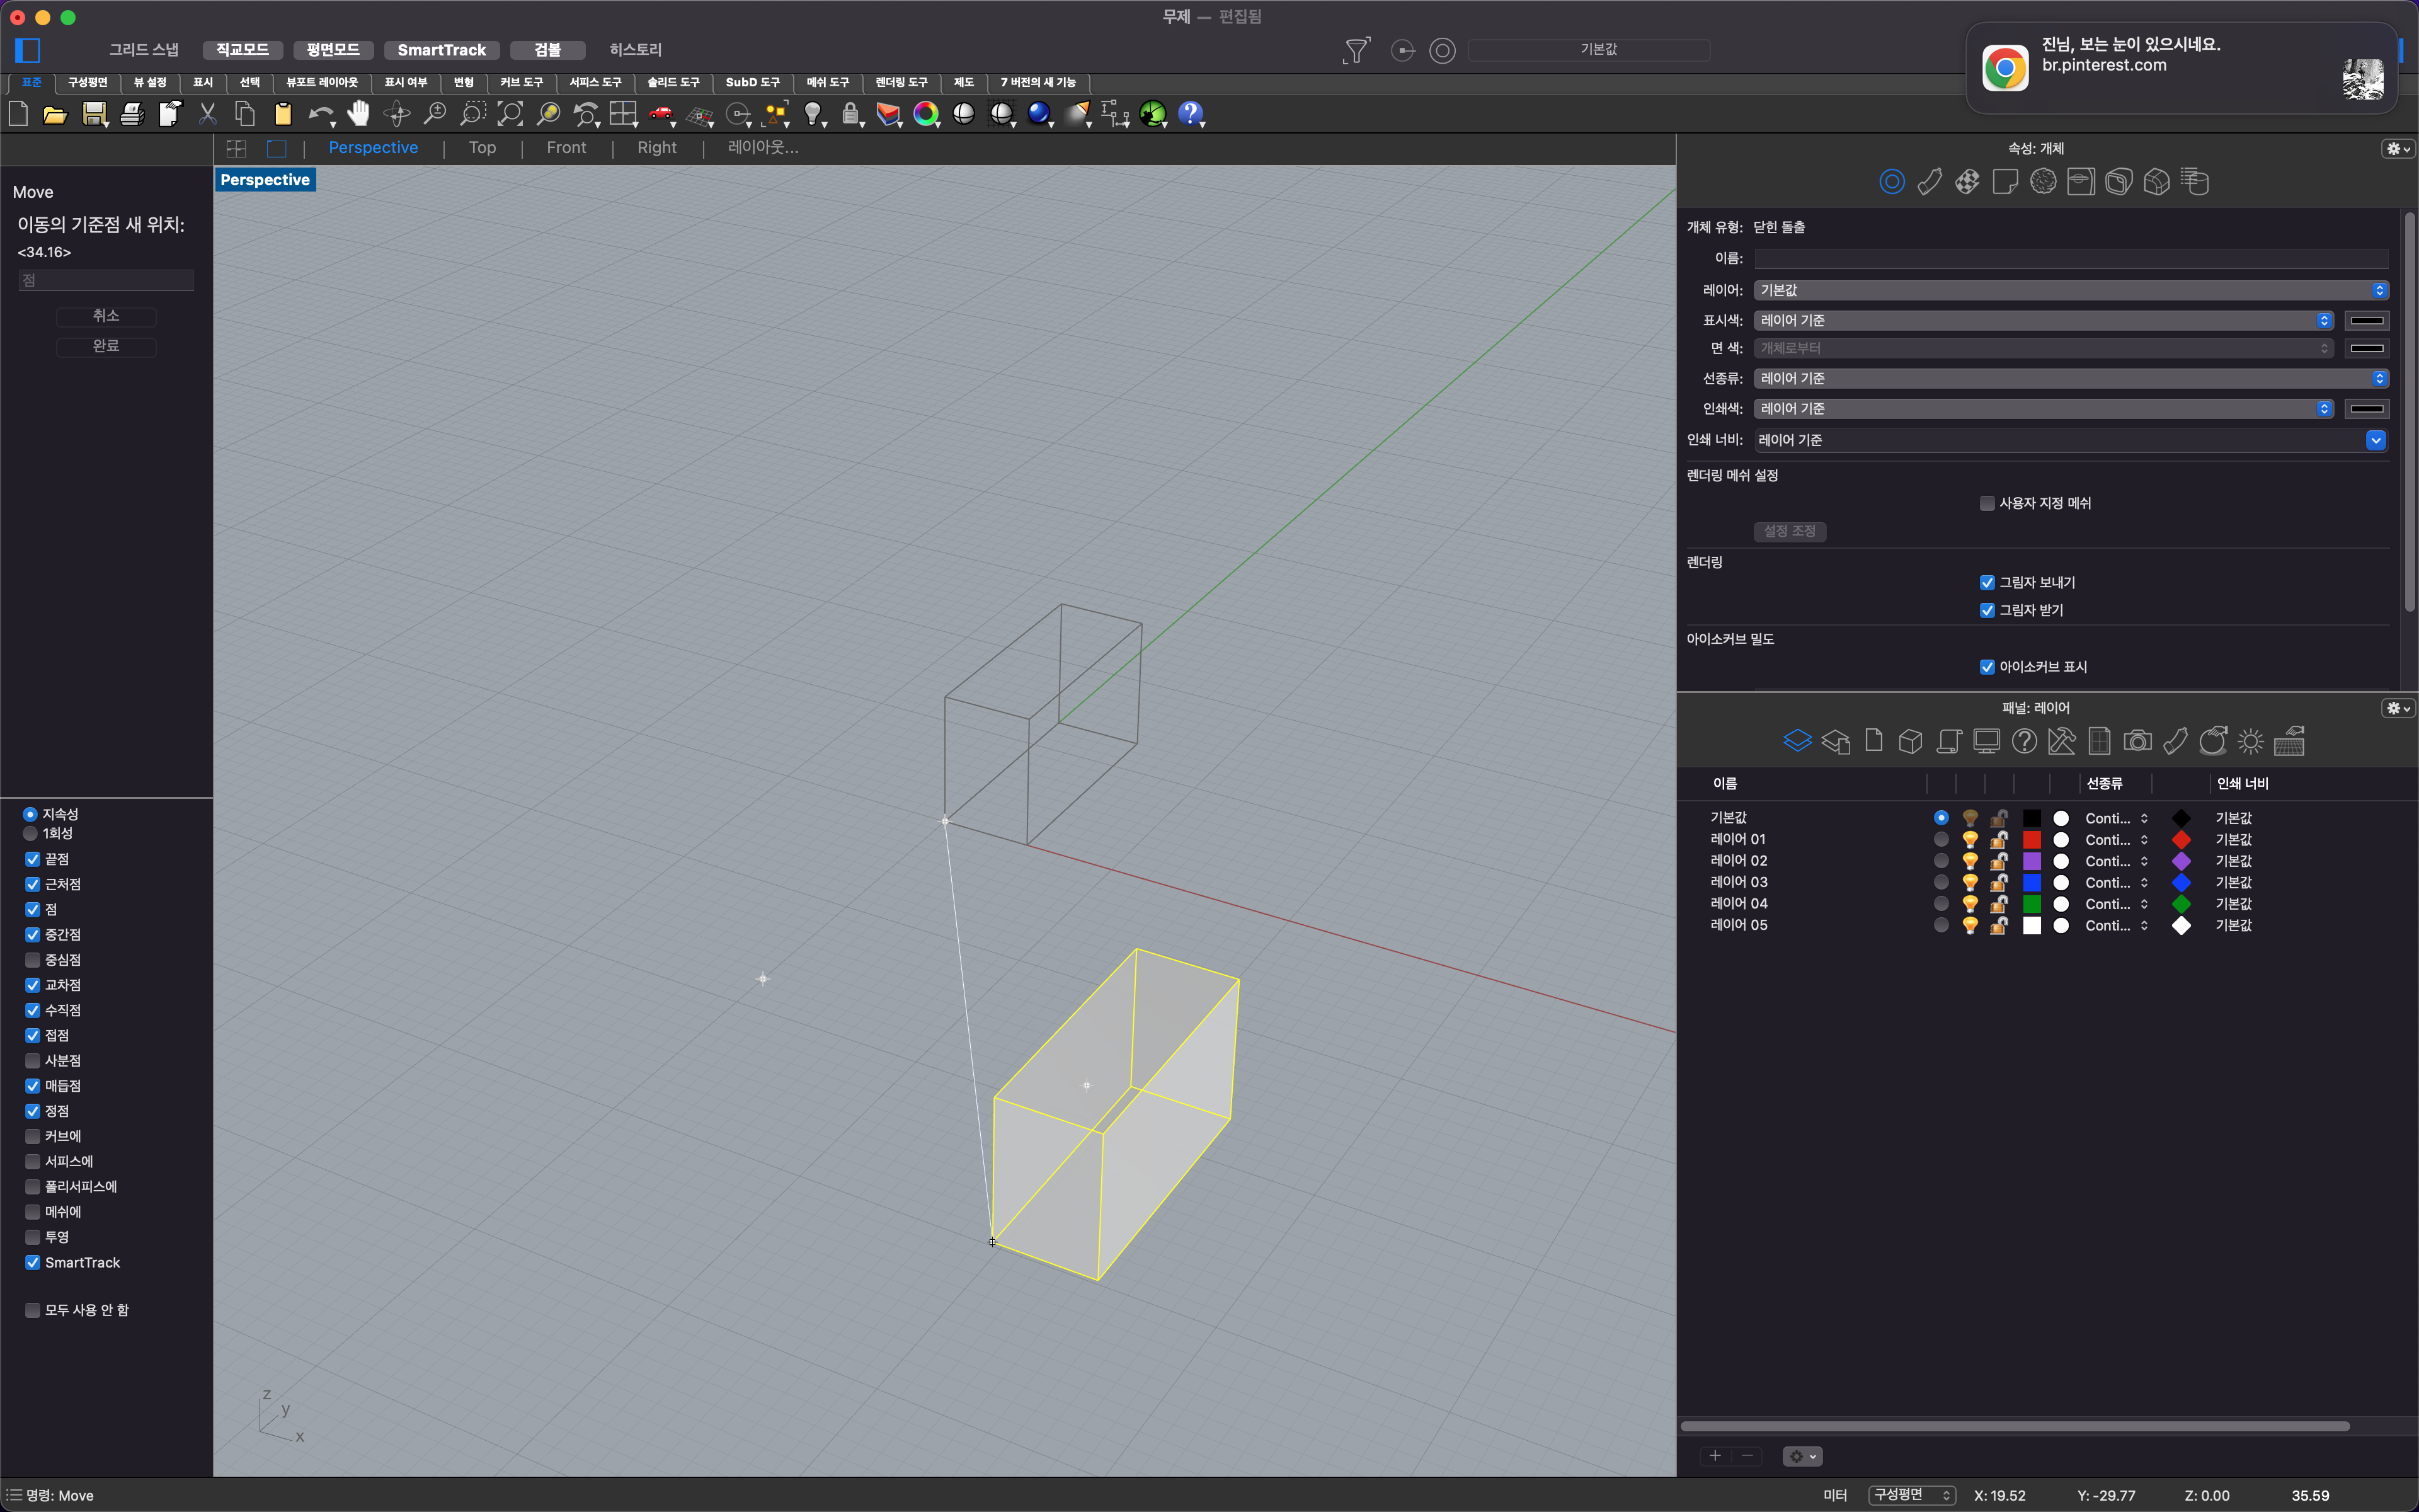Open file with the folder icon
2419x1512 pixels.
pyautogui.click(x=55, y=114)
